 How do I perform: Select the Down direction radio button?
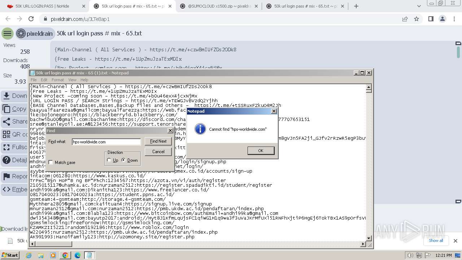(x=123, y=160)
